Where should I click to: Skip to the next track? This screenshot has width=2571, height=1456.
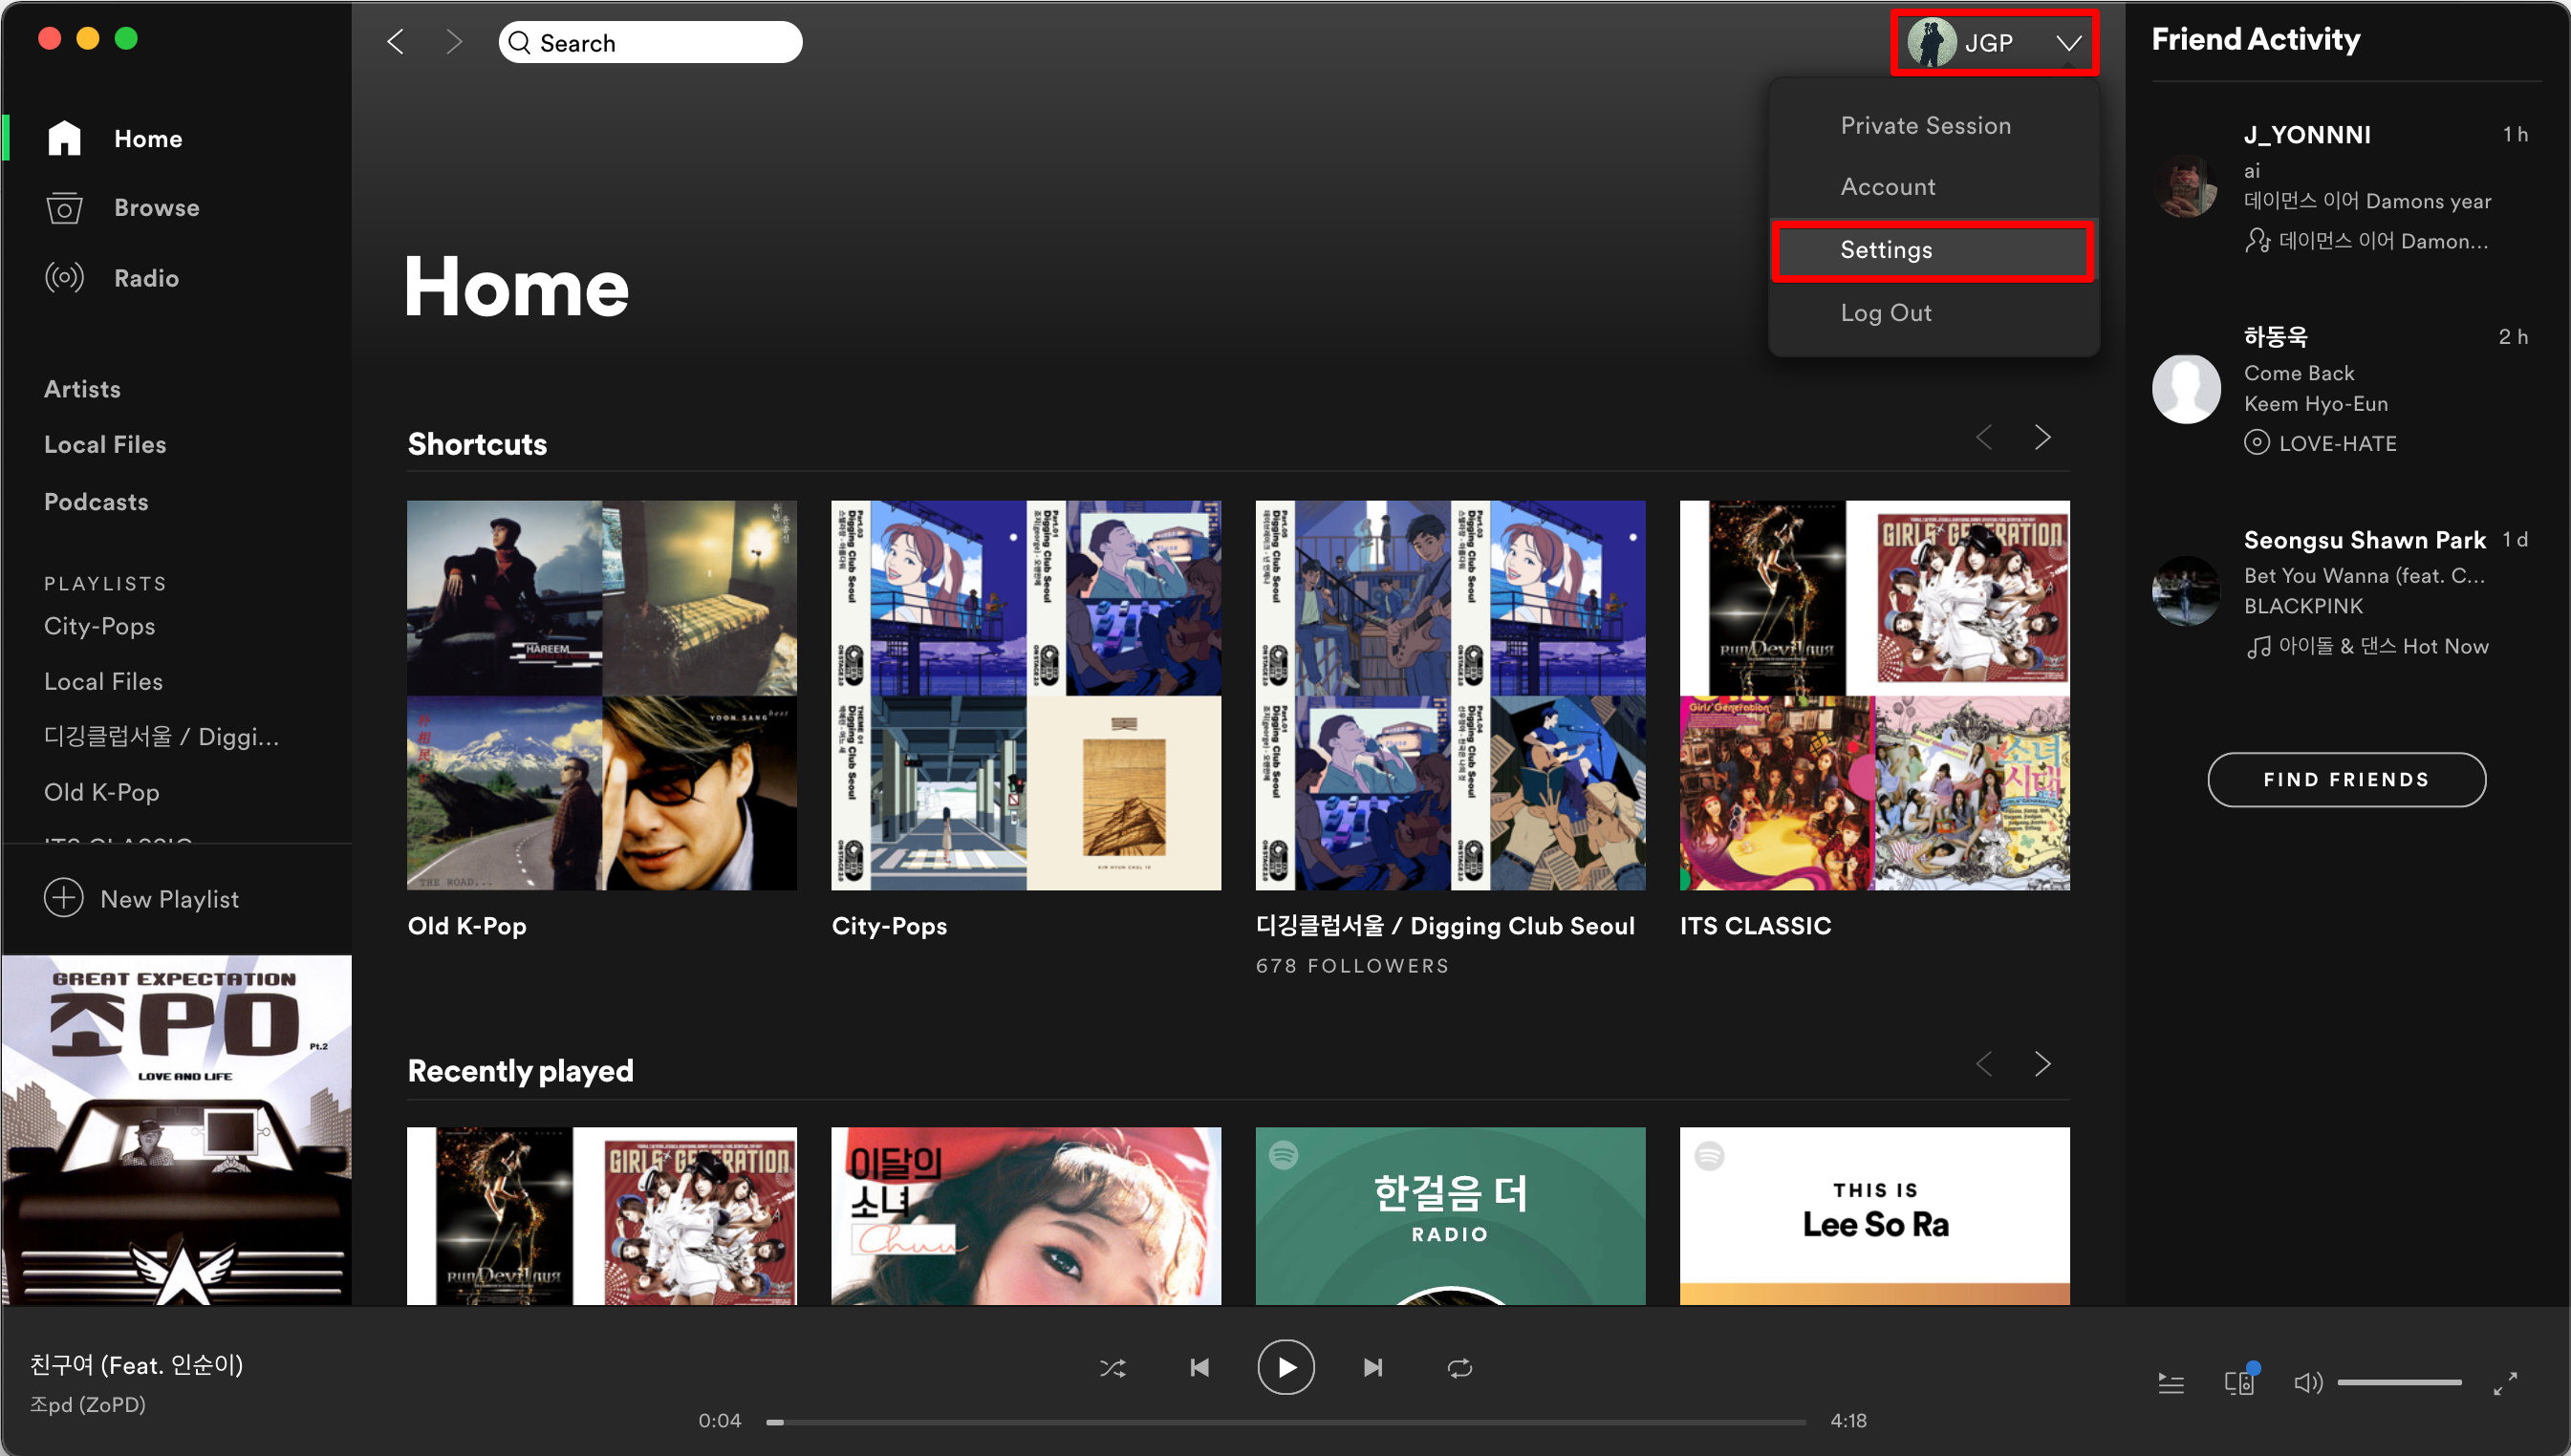pyautogui.click(x=1372, y=1367)
